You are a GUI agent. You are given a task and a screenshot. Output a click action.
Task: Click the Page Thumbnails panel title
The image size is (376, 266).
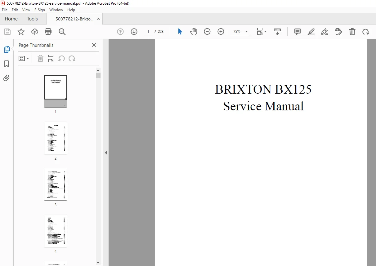[36, 45]
